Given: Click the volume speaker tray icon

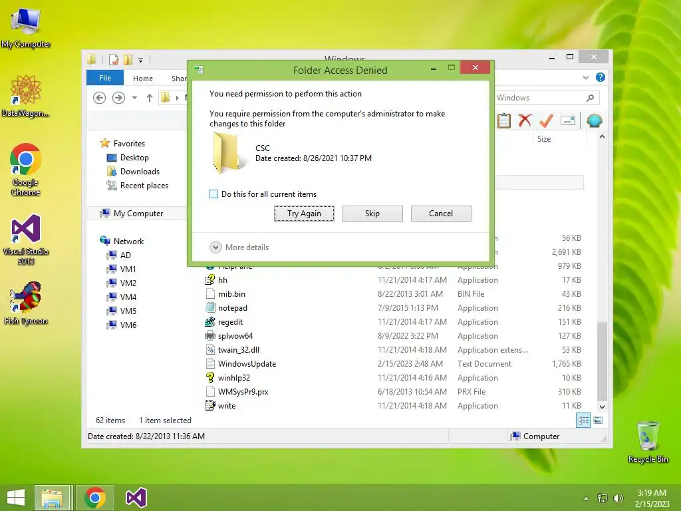Looking at the screenshot, I should coord(618,498).
